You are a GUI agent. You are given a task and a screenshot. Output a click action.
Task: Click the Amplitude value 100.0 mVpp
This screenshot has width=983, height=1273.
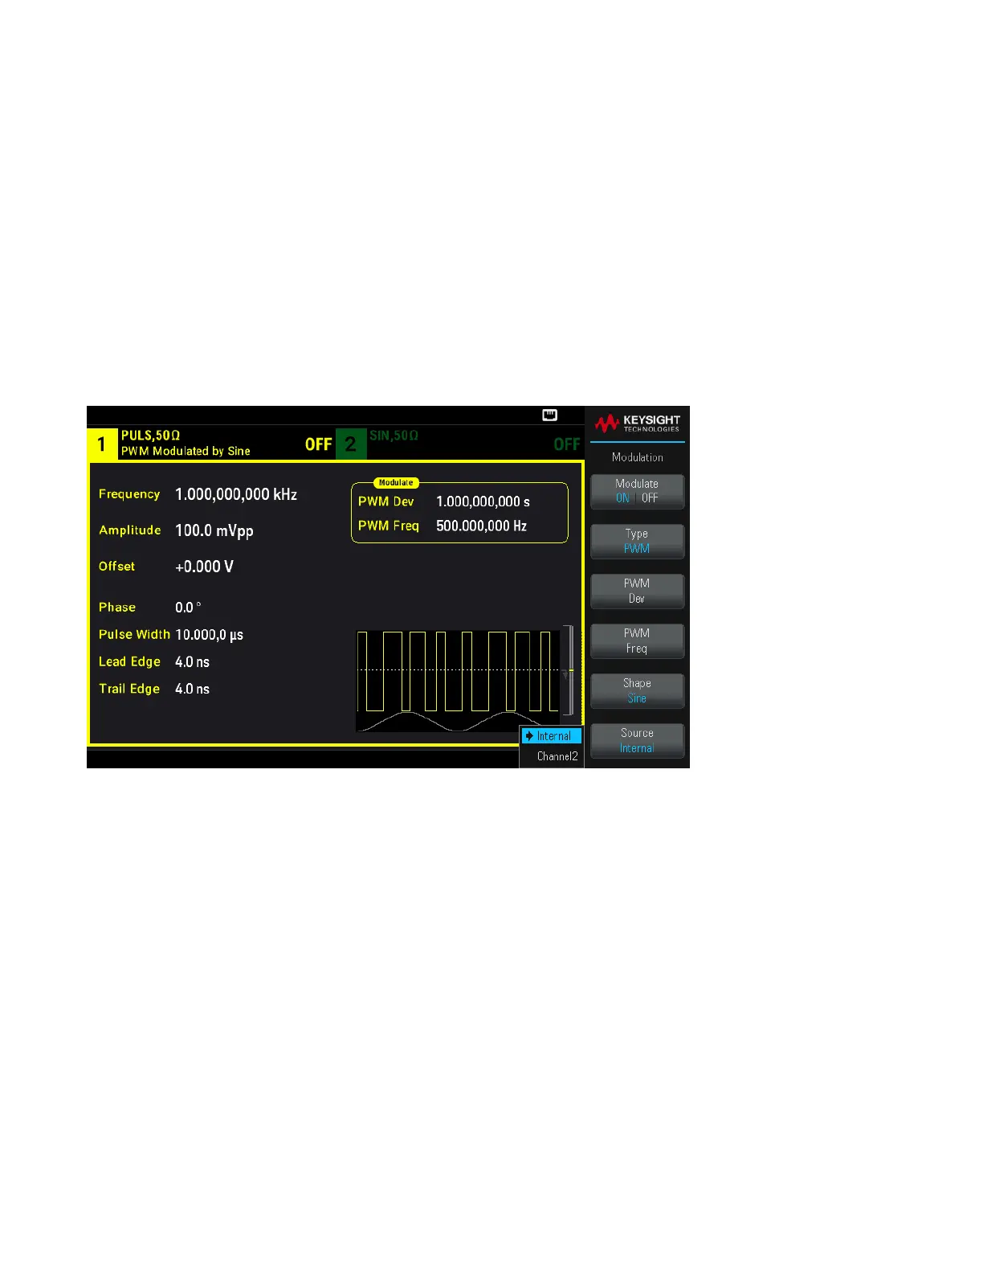point(214,531)
